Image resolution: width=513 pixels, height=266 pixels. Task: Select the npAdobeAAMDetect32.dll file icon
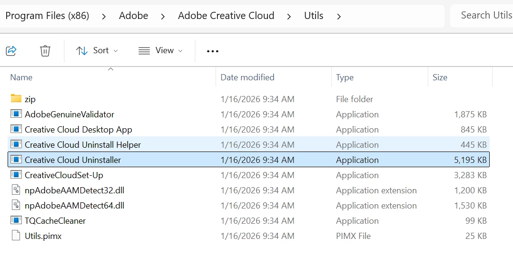tap(16, 190)
